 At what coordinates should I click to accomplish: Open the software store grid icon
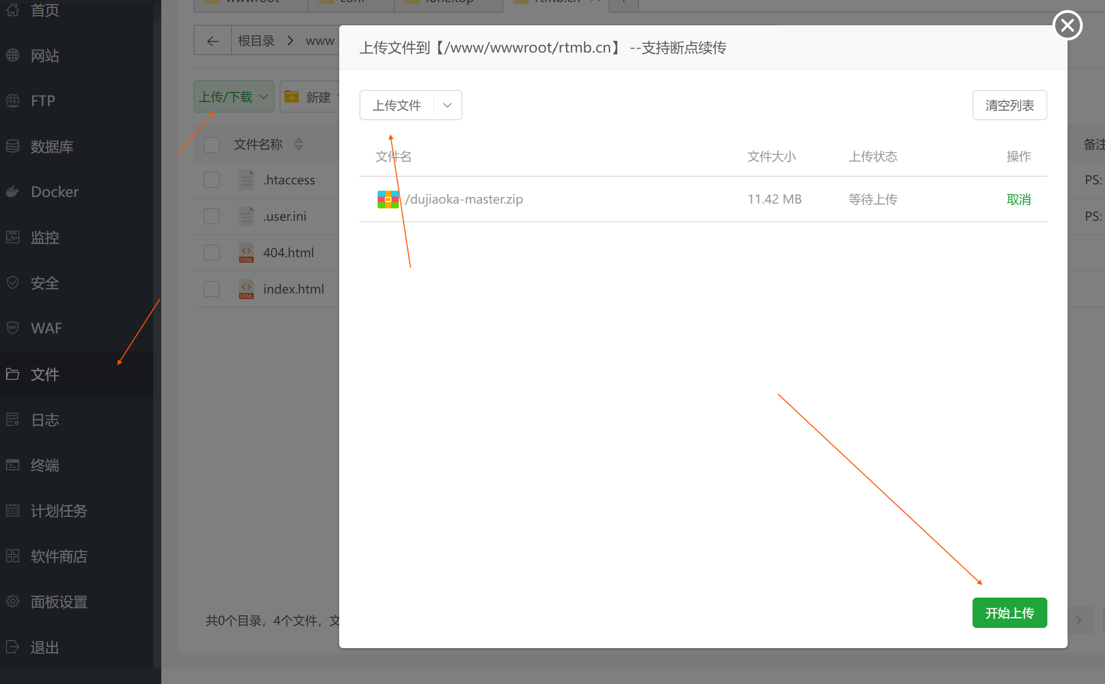point(13,556)
